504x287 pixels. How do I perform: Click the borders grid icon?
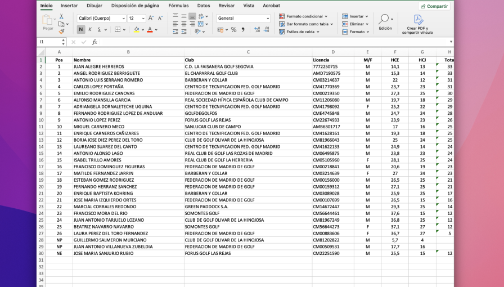(117, 30)
